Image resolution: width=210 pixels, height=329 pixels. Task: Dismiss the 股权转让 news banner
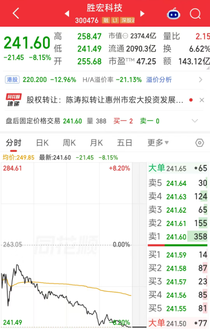click(x=202, y=100)
